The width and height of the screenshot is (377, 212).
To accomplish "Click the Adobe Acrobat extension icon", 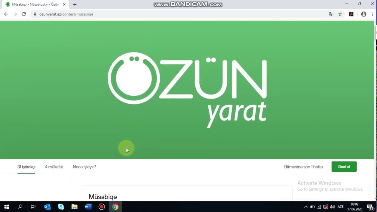I will tap(351, 14).
